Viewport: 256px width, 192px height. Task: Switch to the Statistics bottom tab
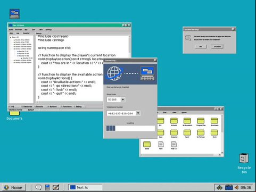pos(28,106)
